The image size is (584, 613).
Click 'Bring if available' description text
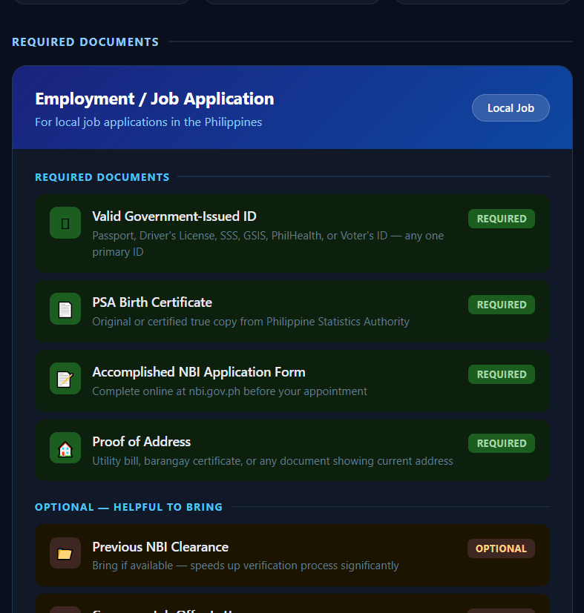(246, 566)
